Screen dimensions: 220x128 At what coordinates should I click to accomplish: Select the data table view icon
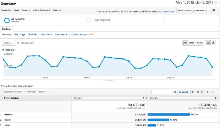(193, 92)
